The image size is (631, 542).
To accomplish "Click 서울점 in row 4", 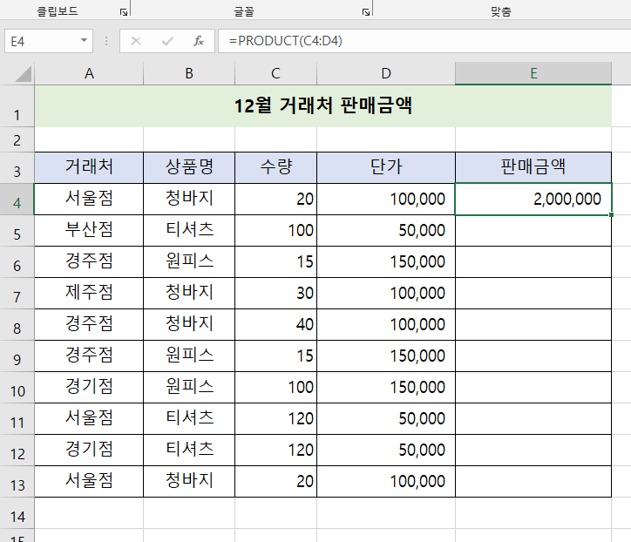I will click(89, 200).
